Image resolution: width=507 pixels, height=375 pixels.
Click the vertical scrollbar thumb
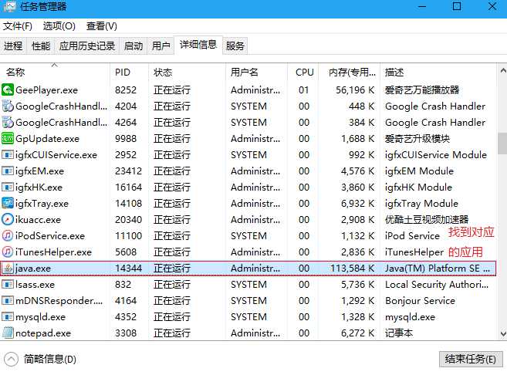point(502,143)
